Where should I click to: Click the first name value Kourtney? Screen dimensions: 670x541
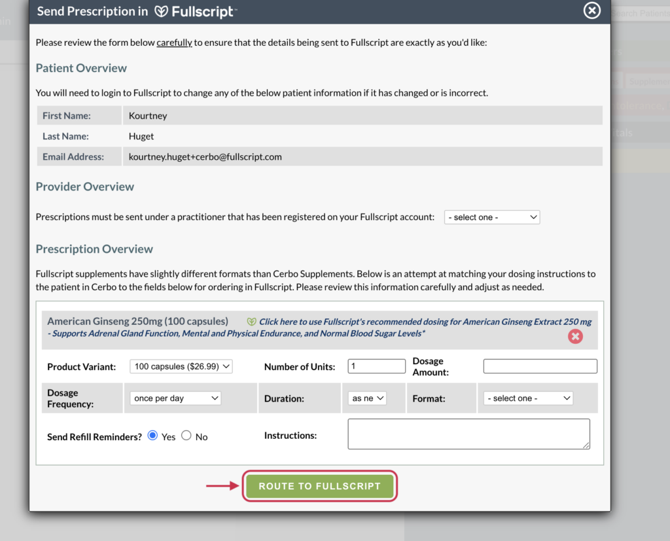pyautogui.click(x=148, y=116)
